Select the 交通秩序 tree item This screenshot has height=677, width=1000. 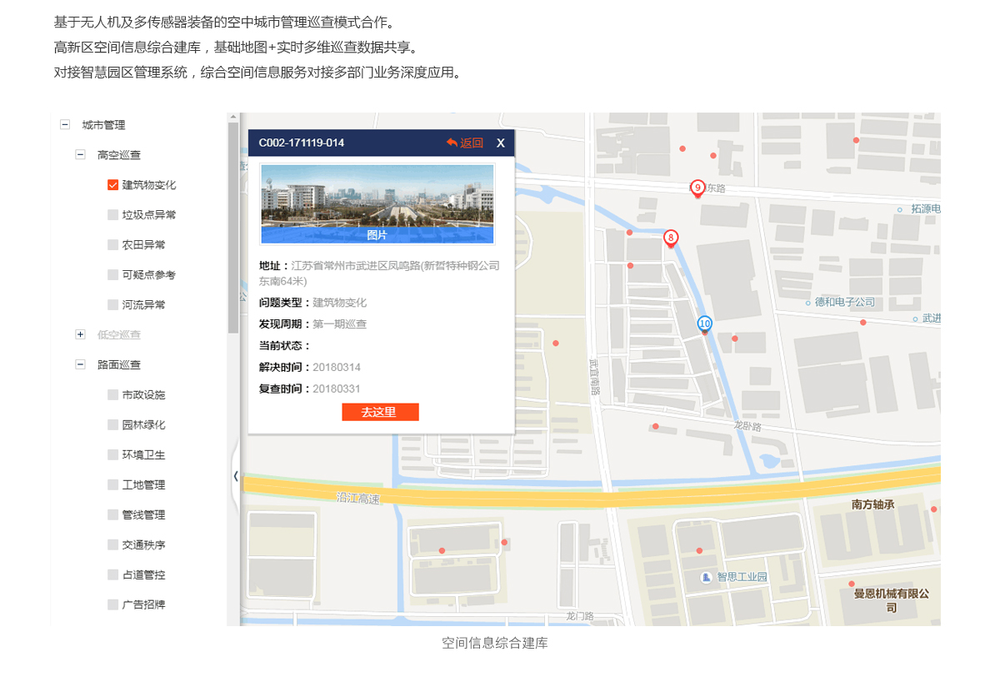(x=143, y=545)
